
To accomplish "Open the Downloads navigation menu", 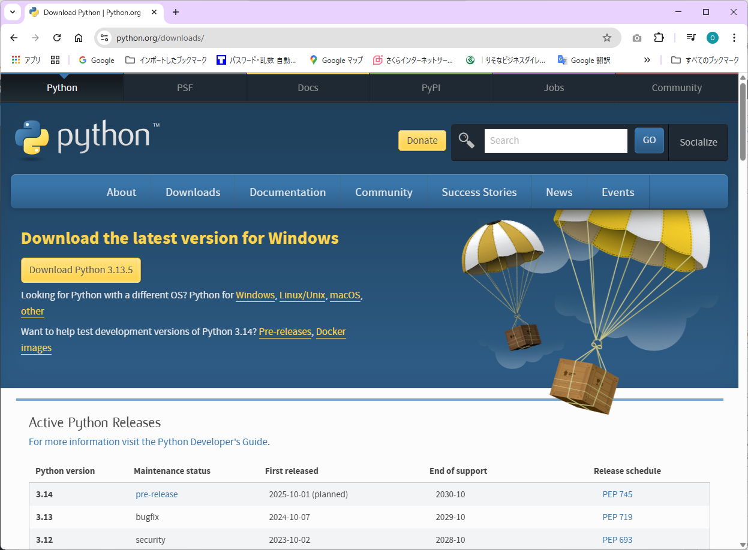I will point(193,192).
